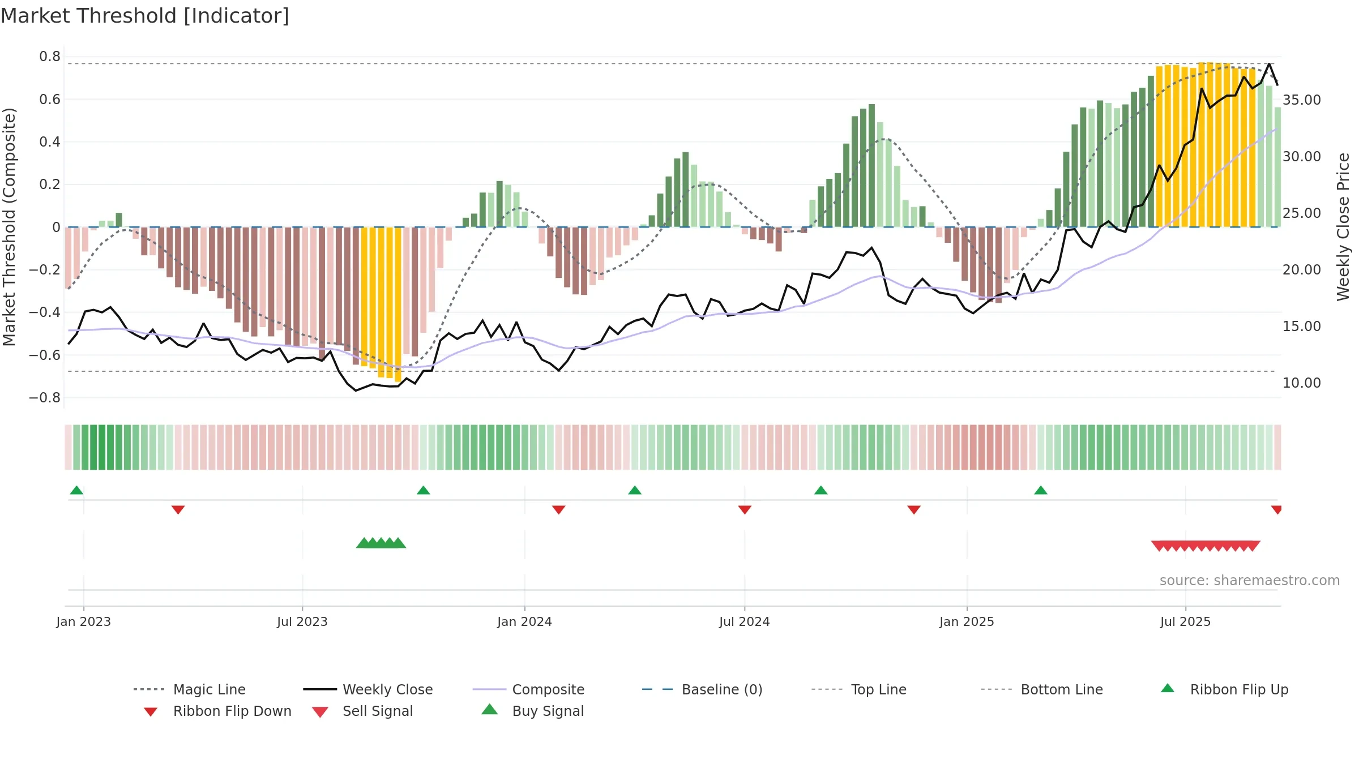Click the 20.00 price axis label
1359x764 pixels.
point(1302,270)
